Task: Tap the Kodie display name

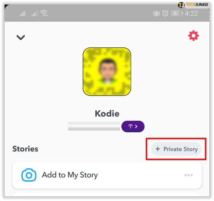Action: coord(107,113)
